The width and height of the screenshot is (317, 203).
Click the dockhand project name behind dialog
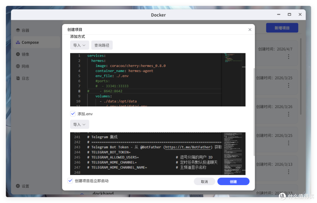click(x=103, y=193)
